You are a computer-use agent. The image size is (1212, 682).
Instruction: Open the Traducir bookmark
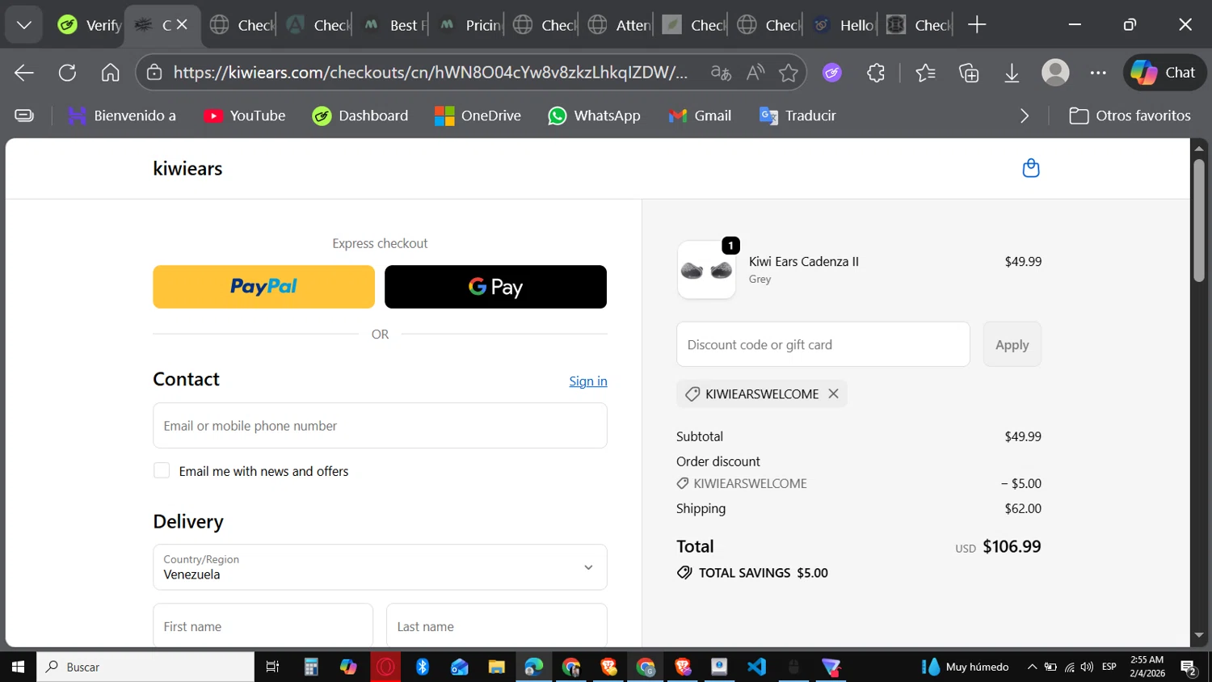pos(797,116)
